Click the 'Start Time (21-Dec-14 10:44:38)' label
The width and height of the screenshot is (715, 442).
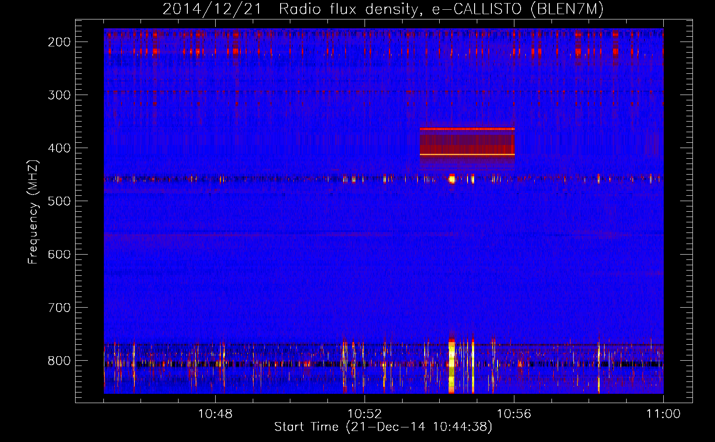click(383, 427)
